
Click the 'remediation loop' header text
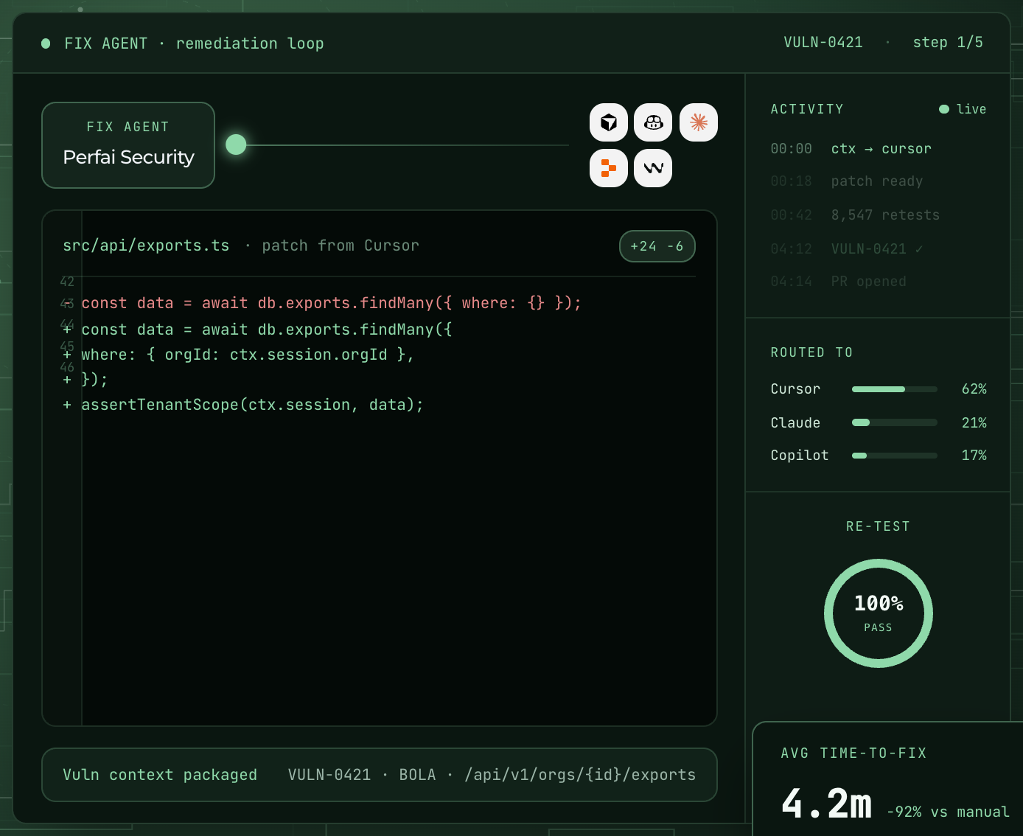[x=250, y=43]
